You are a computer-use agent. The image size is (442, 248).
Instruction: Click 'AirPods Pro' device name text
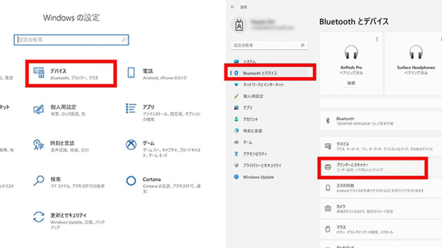tap(351, 68)
